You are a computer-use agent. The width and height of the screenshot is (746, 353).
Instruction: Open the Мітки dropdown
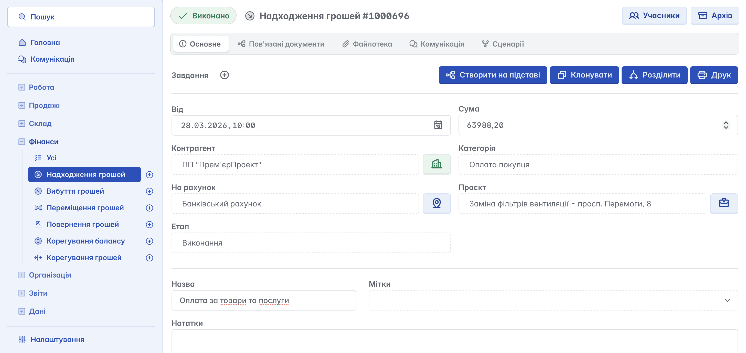[727, 300]
